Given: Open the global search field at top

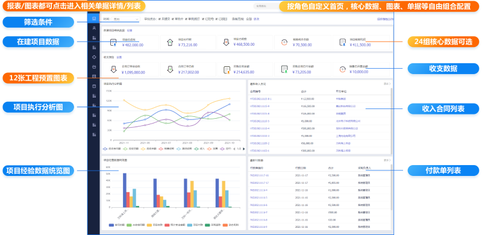Looking at the screenshot, I should click(x=266, y=6).
